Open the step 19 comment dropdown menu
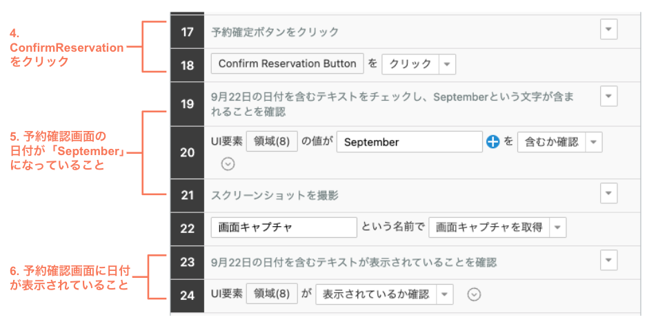The width and height of the screenshot is (647, 324). 608,95
